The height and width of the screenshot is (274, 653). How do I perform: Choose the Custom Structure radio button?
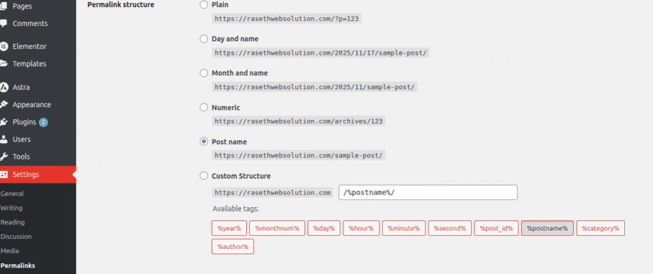[x=204, y=176]
